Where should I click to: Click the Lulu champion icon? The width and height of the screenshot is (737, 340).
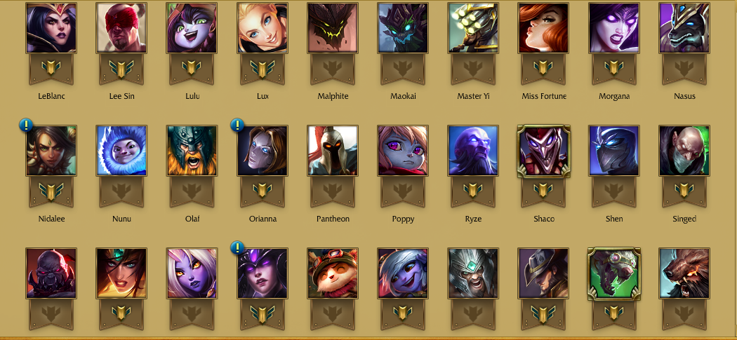[192, 28]
